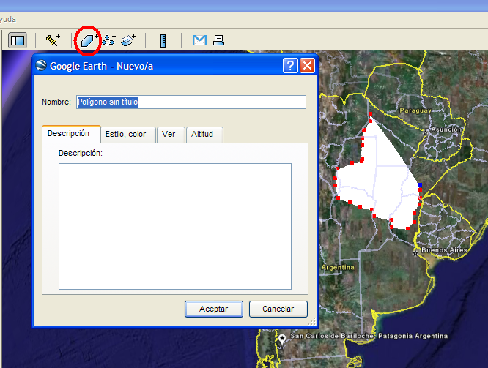The height and width of the screenshot is (368, 488).
Task: Select the Add Polygon tool
Action: 89,41
